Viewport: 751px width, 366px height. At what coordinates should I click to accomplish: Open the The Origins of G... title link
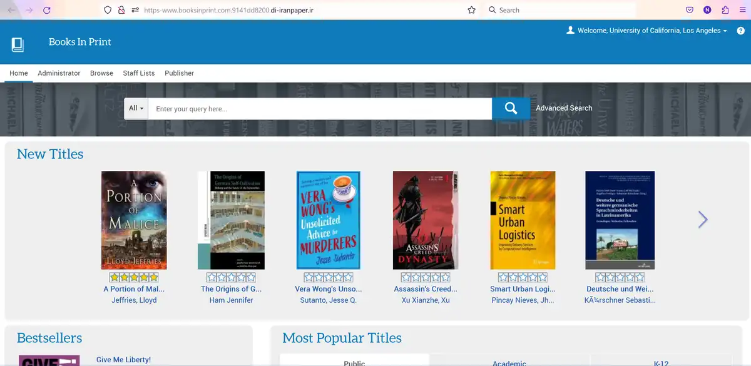(x=231, y=289)
